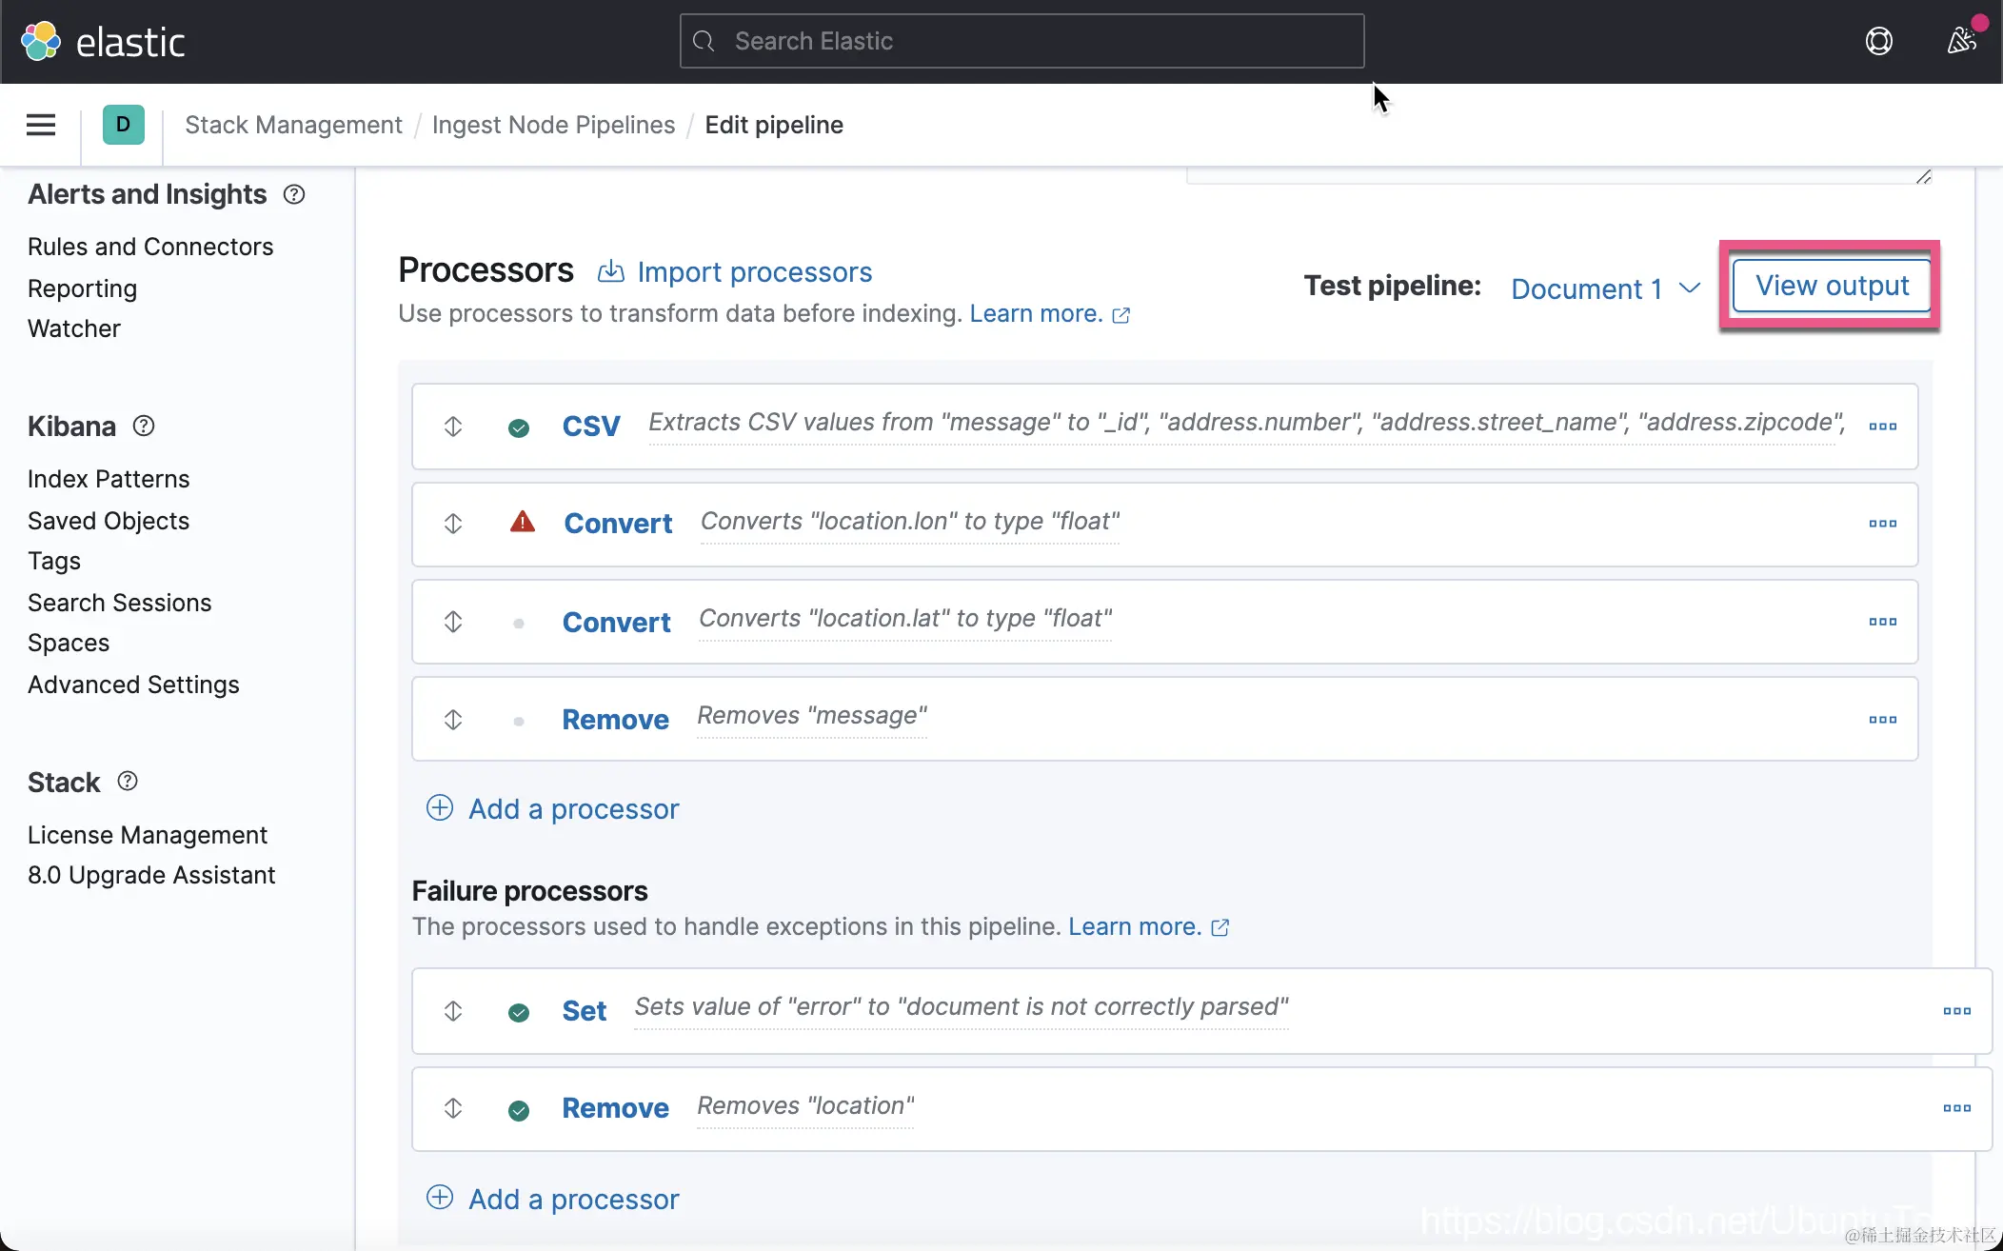Screen dimensions: 2003x1251
Task: Click the Search Elastic input field
Action: [x=1021, y=41]
